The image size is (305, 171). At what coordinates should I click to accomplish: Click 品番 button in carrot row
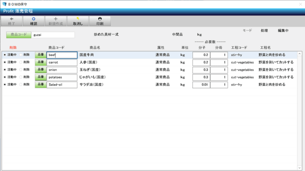tap(41, 62)
